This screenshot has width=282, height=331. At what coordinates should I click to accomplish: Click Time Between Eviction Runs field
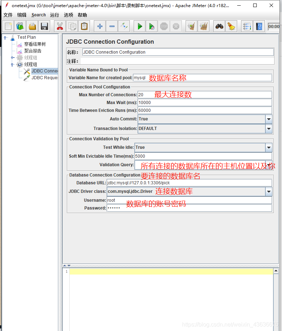click(205, 110)
